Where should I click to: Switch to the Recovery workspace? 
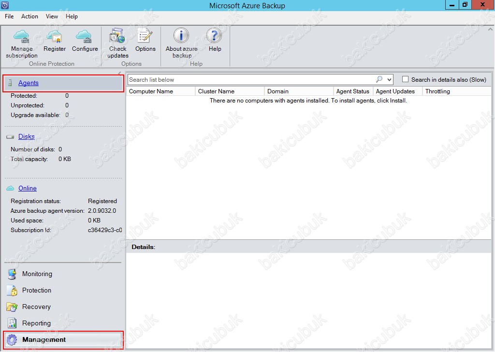36,307
